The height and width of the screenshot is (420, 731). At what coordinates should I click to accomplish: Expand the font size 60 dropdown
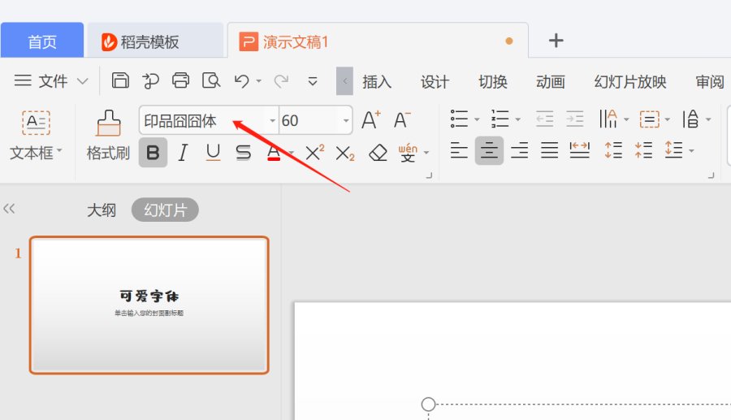click(x=346, y=121)
